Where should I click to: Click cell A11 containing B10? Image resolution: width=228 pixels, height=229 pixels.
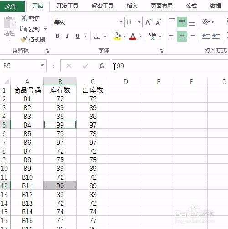pos(27,177)
